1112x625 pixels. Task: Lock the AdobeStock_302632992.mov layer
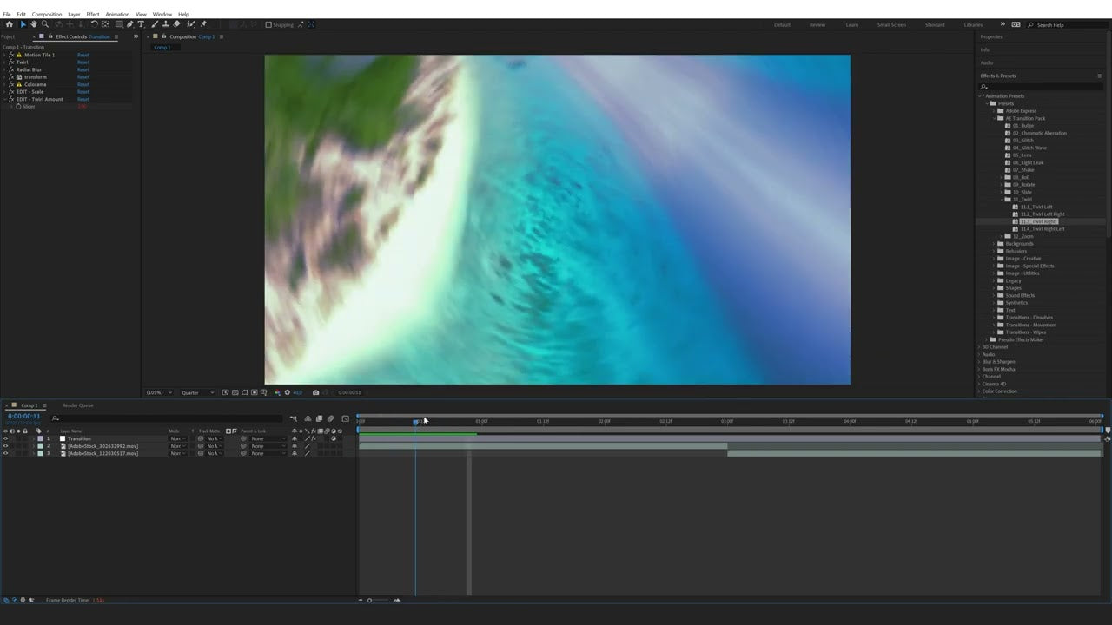tap(24, 446)
